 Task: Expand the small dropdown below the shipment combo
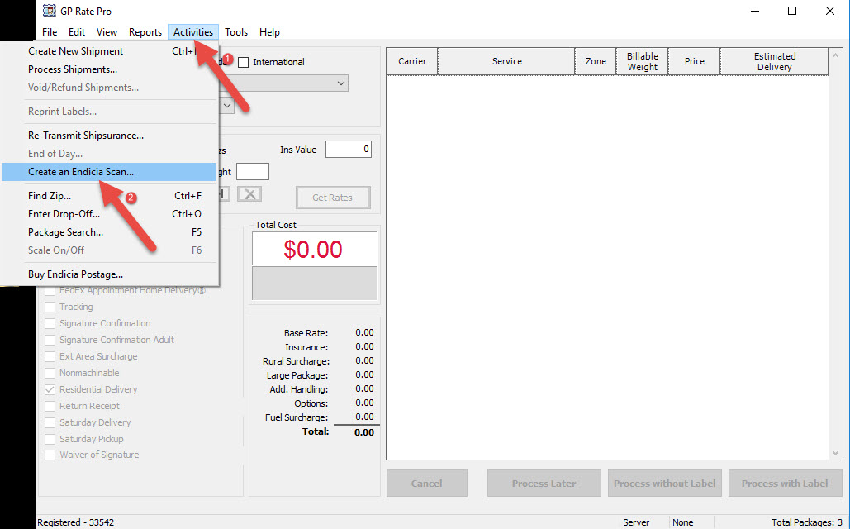tap(226, 105)
